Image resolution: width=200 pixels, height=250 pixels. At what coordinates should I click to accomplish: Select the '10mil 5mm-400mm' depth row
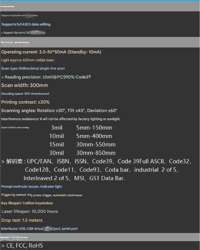pos(81,136)
